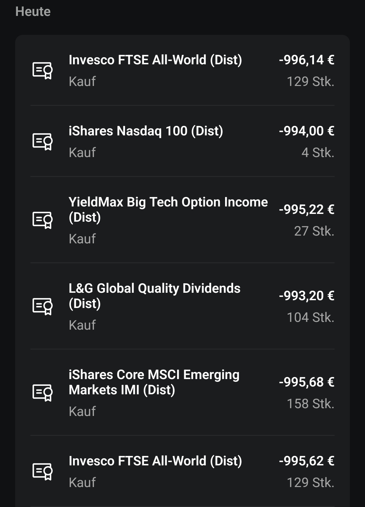Open the iShares Nasdaq 100 (Dist) transaction
The image size is (365, 507).
[x=182, y=141]
